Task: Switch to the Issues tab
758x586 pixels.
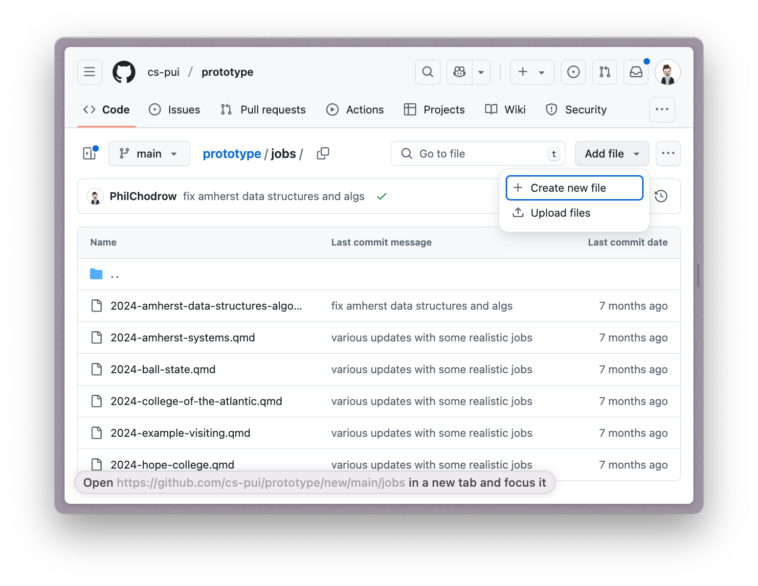Action: click(x=175, y=110)
